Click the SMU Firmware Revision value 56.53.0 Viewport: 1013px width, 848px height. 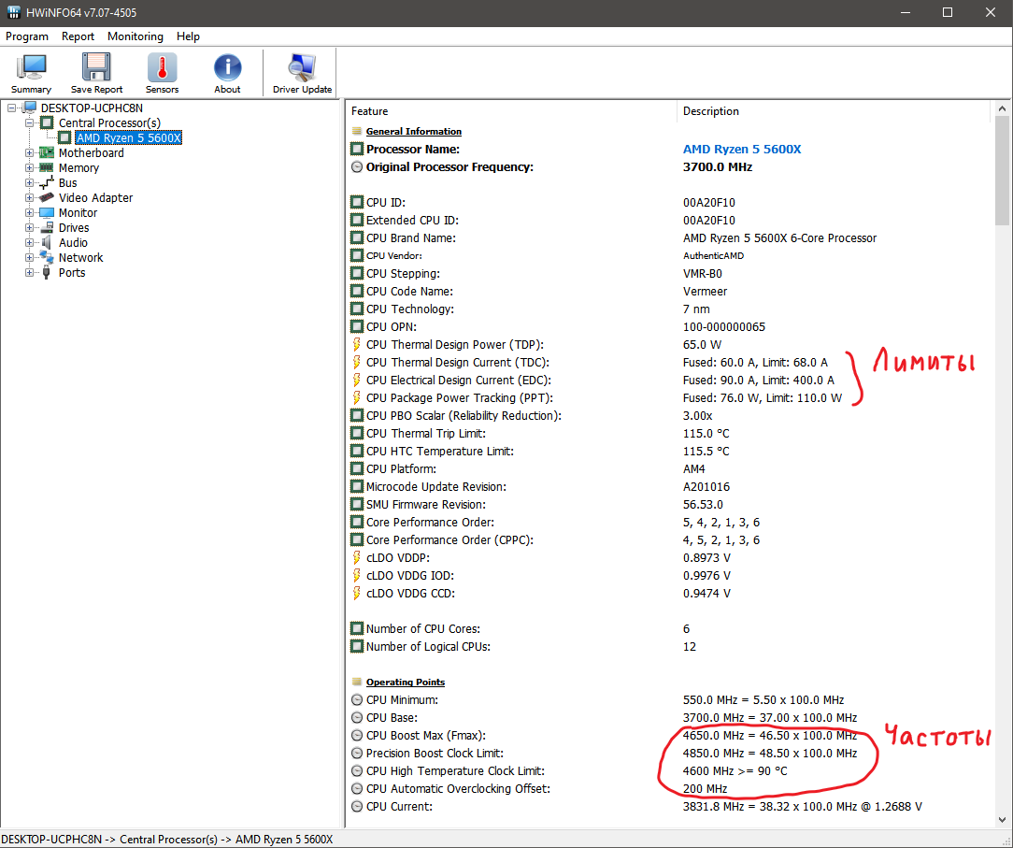click(703, 505)
